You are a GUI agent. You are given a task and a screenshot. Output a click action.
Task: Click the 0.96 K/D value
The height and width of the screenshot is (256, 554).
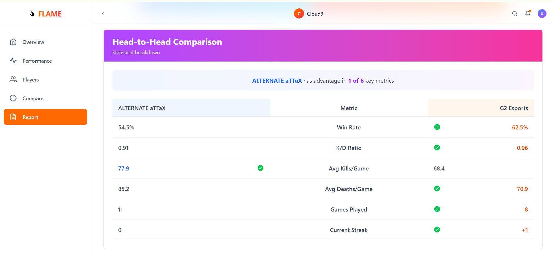click(522, 148)
